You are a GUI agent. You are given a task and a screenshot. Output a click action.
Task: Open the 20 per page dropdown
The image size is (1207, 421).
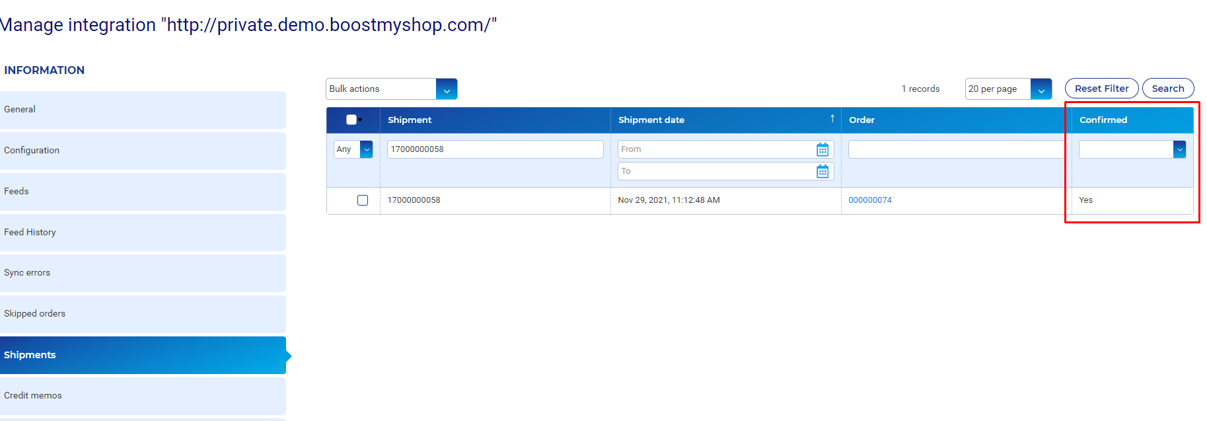tap(1041, 89)
